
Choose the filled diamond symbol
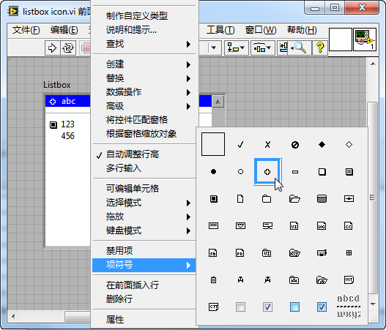pyautogui.click(x=322, y=144)
